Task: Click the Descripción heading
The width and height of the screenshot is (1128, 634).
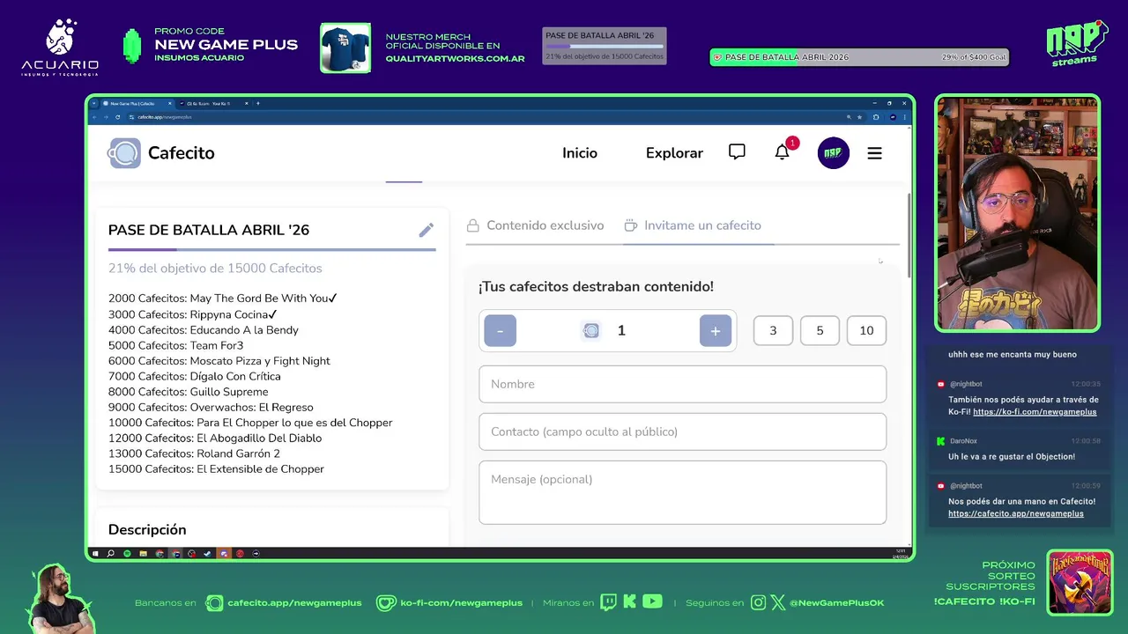Action: (x=147, y=529)
